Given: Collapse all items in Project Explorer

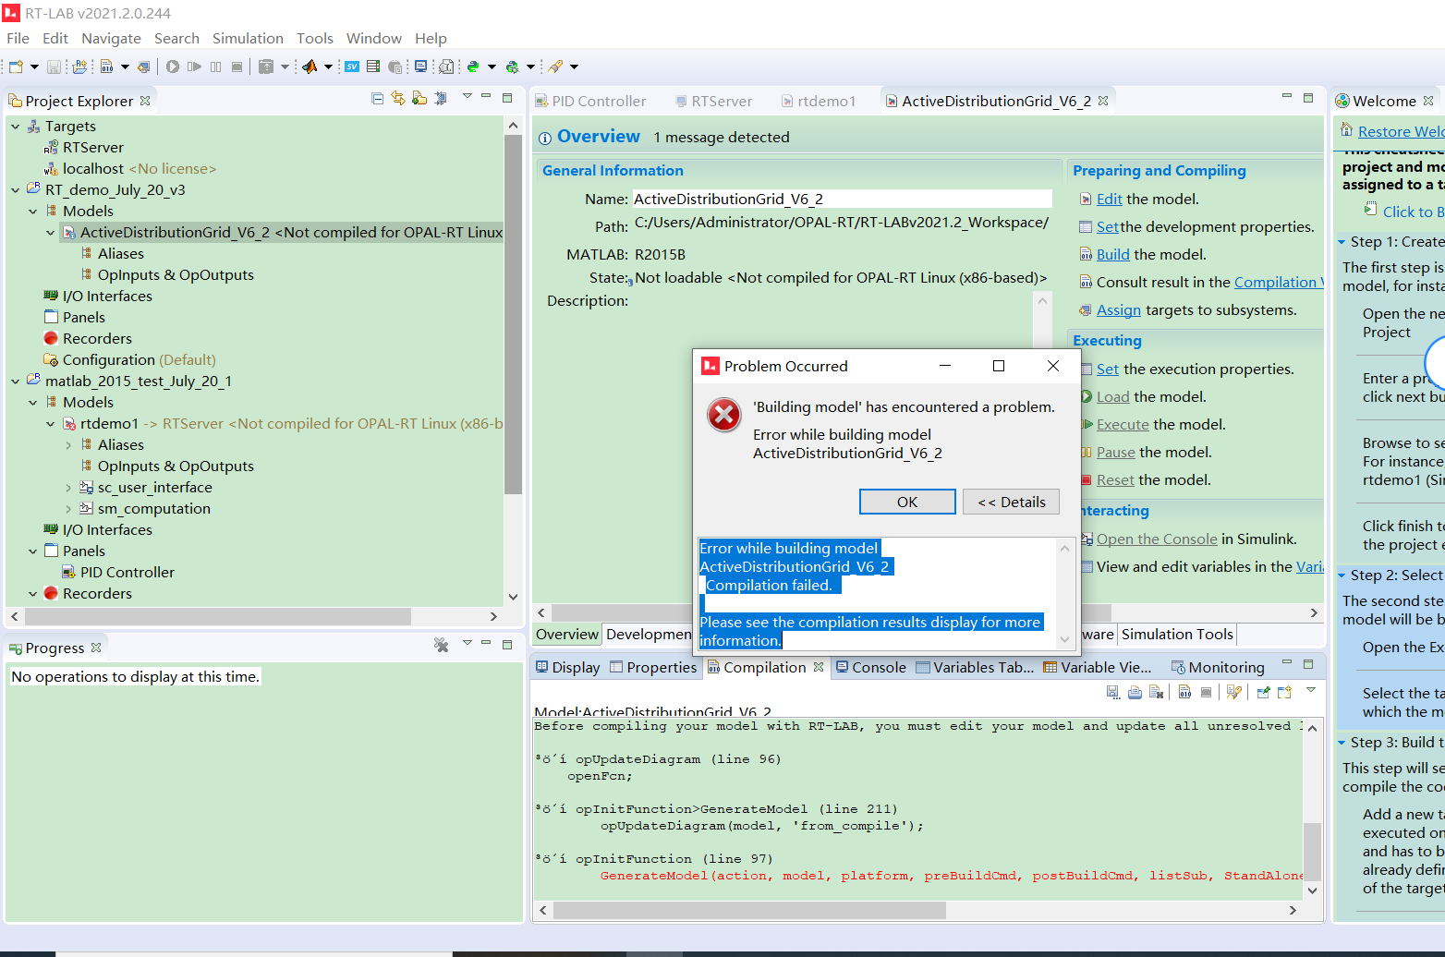Looking at the screenshot, I should click(x=378, y=98).
